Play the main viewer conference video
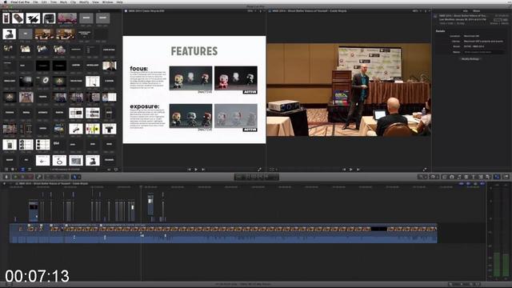Screen dimensions: 512x288 [x=351, y=170]
